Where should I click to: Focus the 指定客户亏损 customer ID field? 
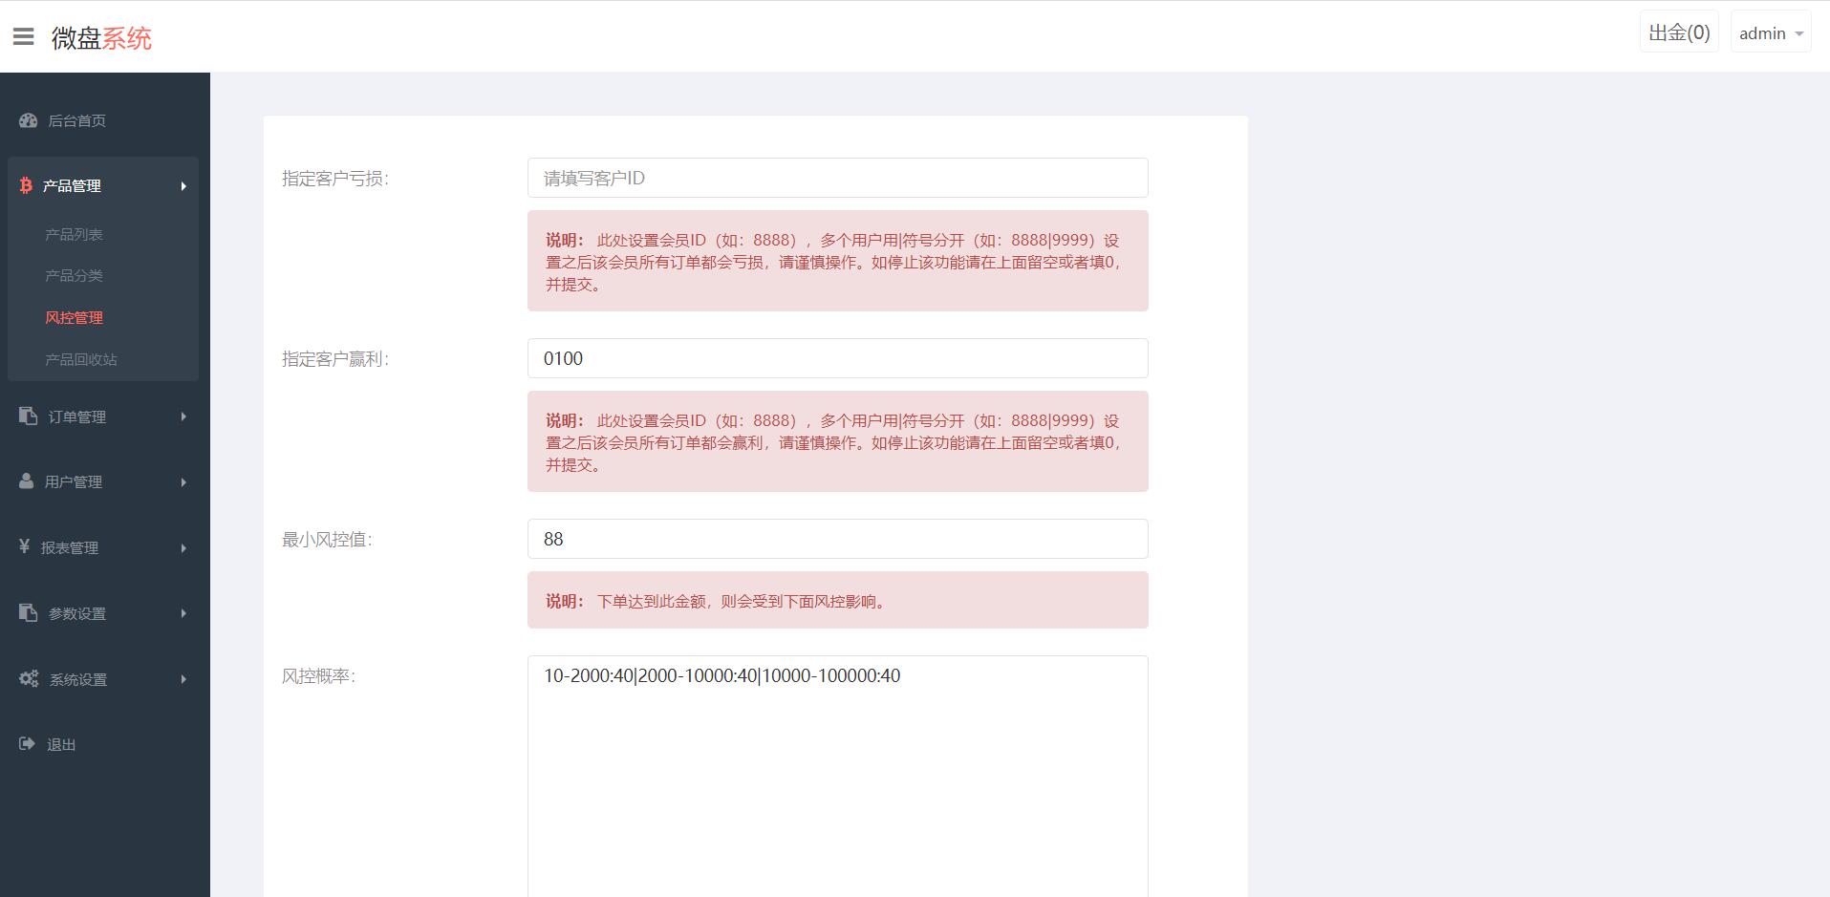click(838, 178)
